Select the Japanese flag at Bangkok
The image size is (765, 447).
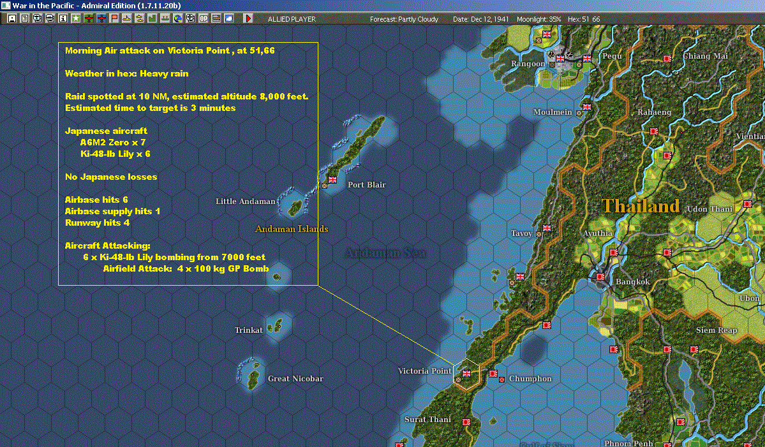coord(600,276)
